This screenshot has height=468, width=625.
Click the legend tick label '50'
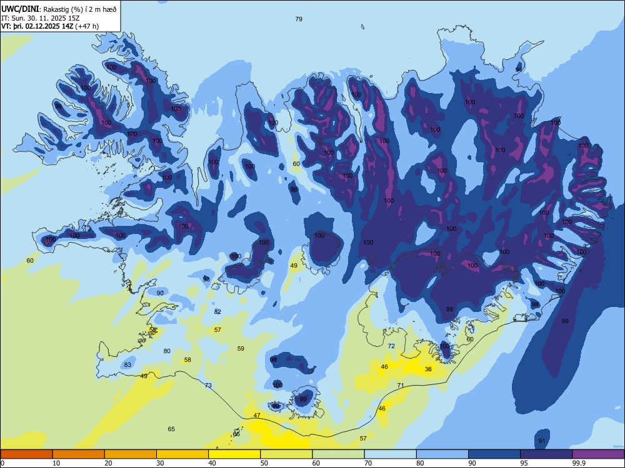coord(264,463)
